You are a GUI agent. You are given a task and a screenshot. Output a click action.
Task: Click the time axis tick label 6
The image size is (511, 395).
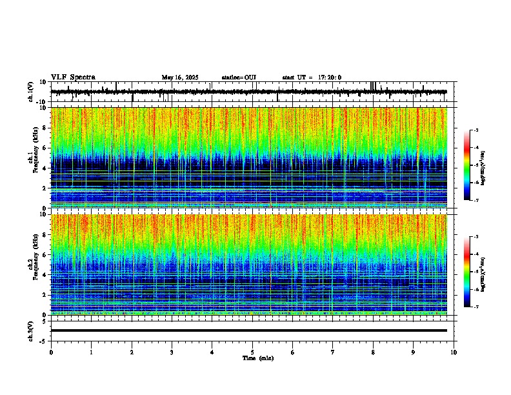(x=293, y=352)
